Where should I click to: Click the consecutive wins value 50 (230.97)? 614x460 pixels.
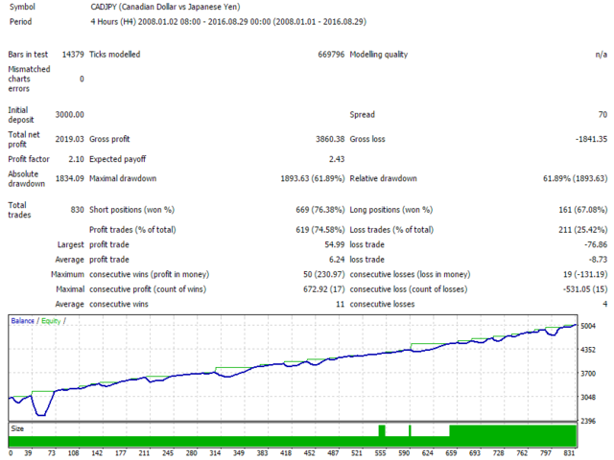point(324,274)
